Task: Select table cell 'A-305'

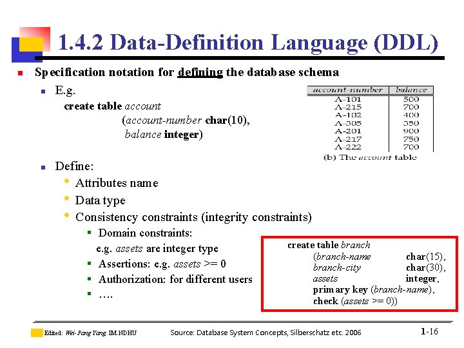Action: tap(348, 123)
